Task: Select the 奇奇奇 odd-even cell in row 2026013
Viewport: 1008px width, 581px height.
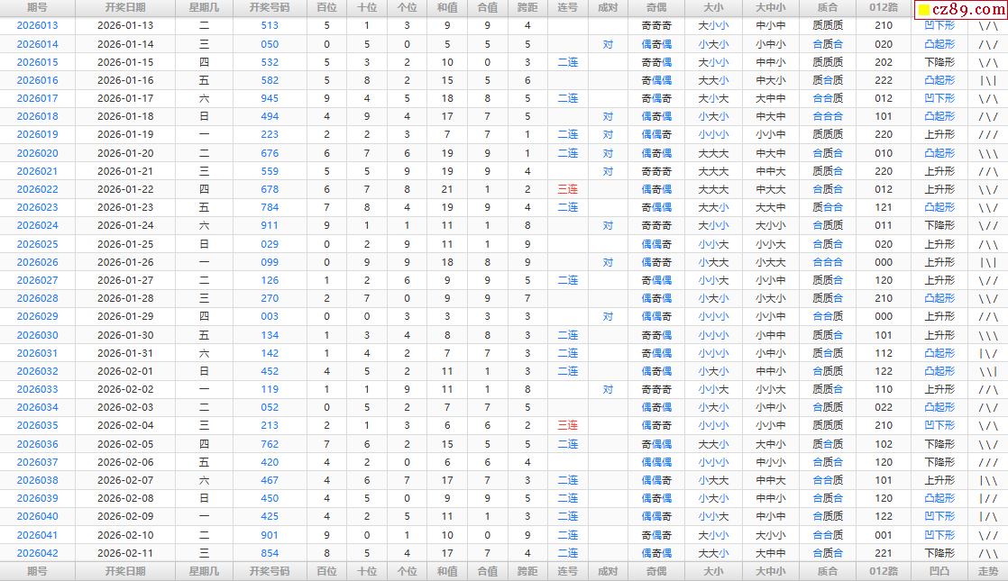Action: click(656, 26)
